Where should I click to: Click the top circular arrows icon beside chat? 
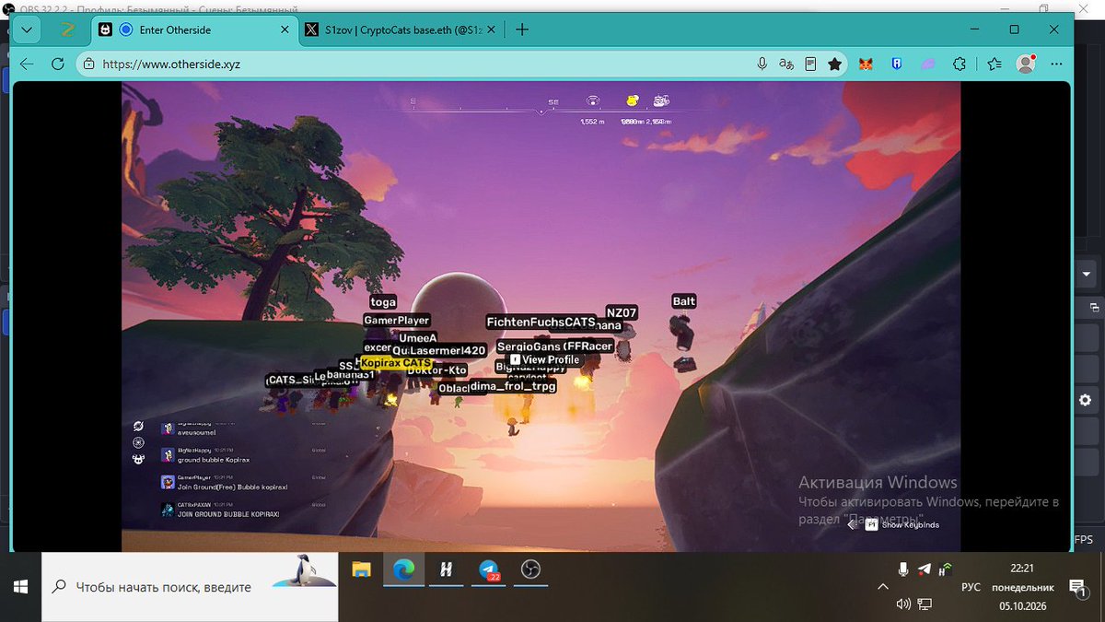pos(138,427)
